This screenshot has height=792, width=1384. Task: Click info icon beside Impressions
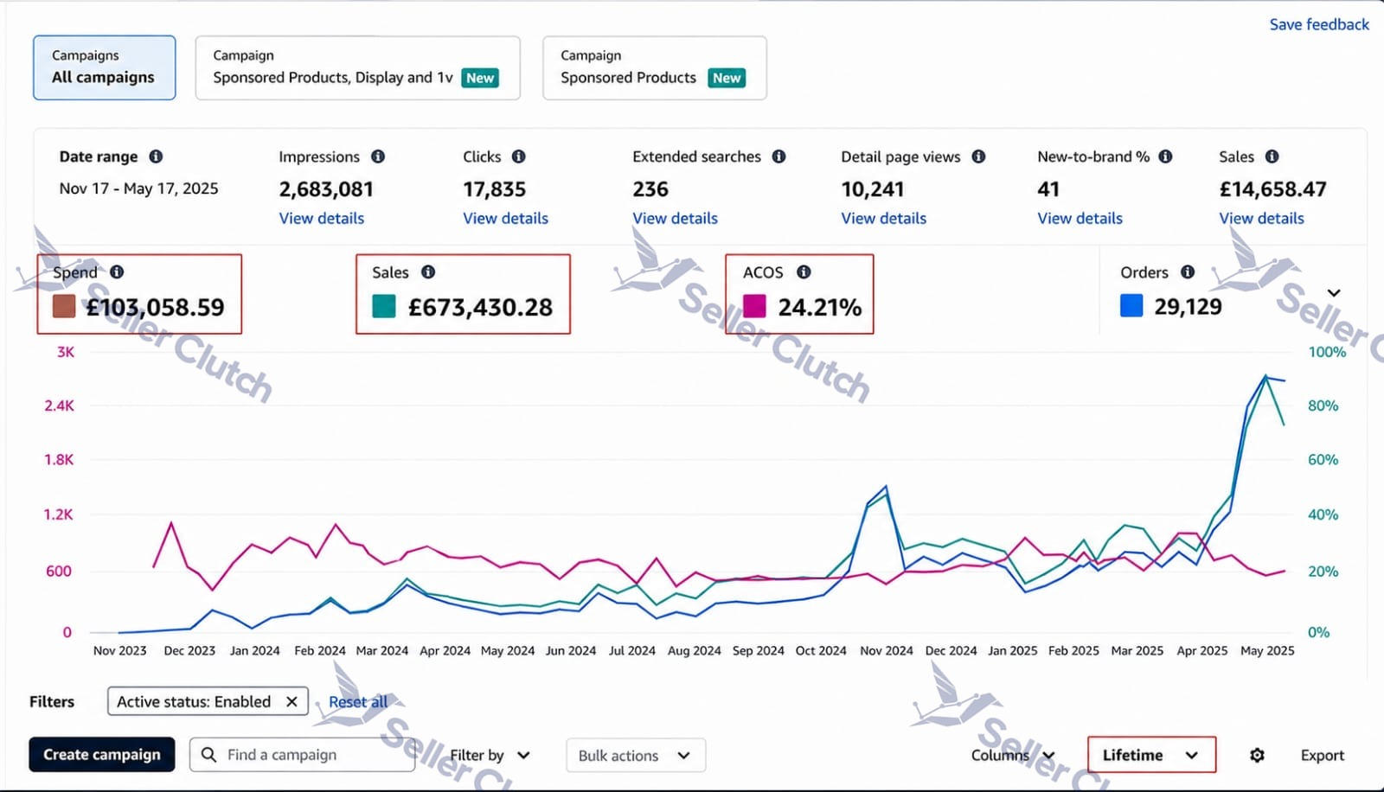[x=378, y=156]
